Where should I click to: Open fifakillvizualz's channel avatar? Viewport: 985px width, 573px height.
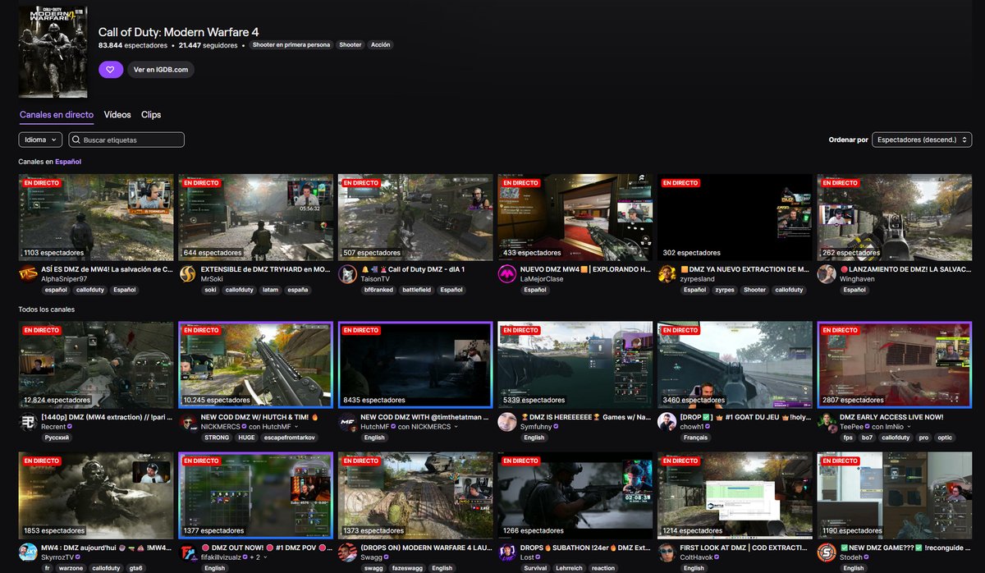187,552
